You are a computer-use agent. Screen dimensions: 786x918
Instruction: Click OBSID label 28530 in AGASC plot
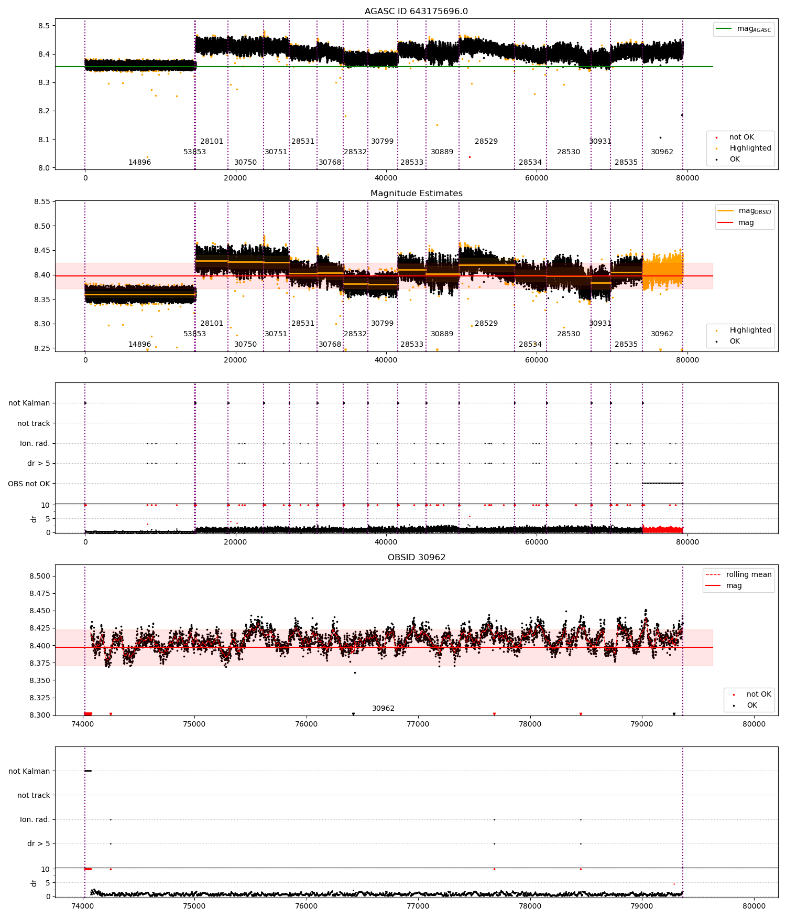point(569,152)
